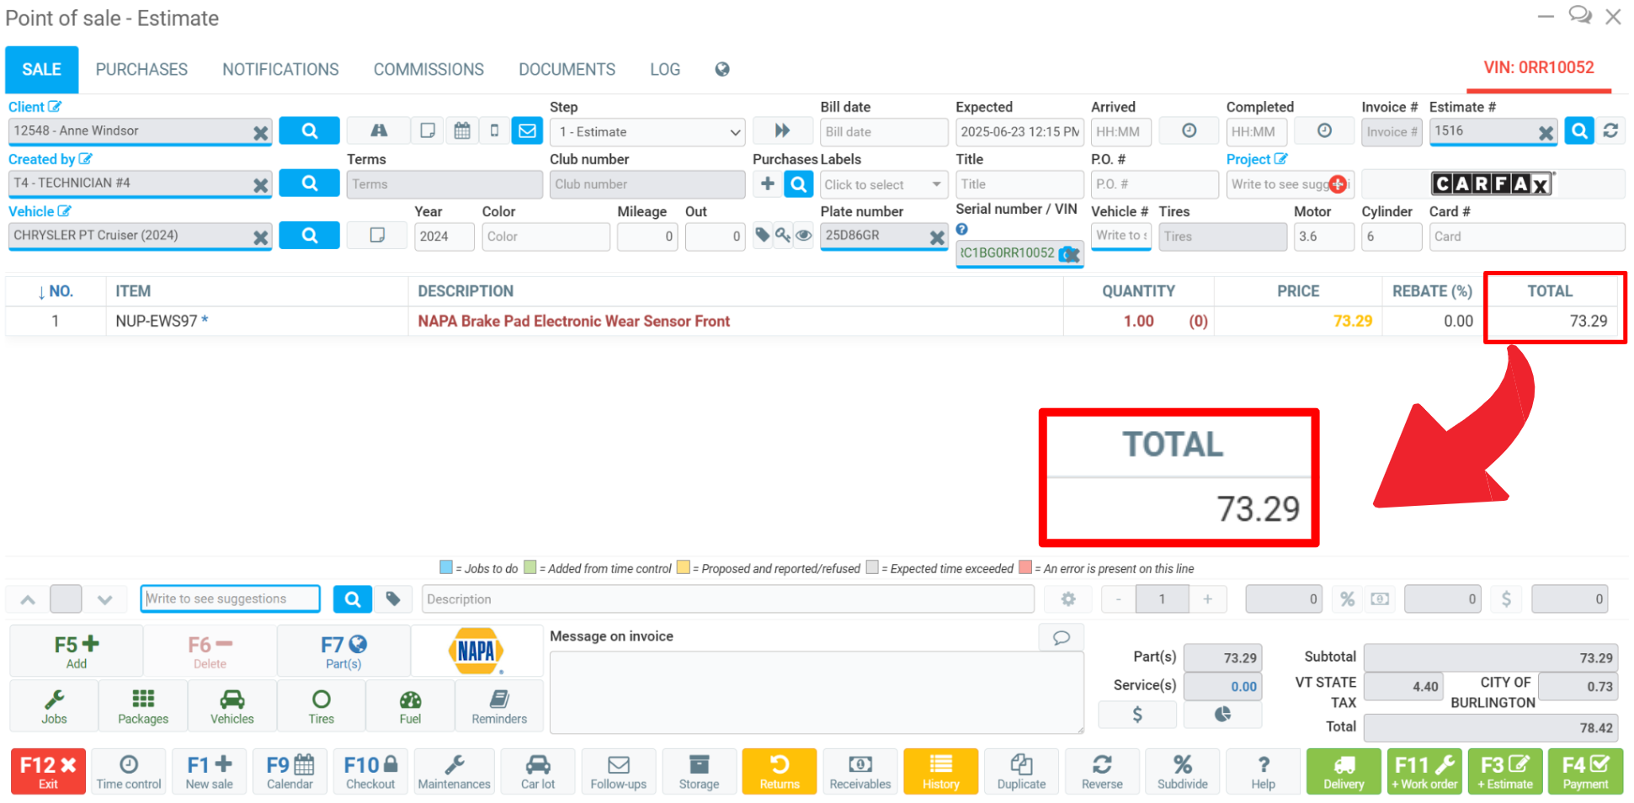Click the percent rebate toggle
The height and width of the screenshot is (803, 1634).
(1347, 598)
